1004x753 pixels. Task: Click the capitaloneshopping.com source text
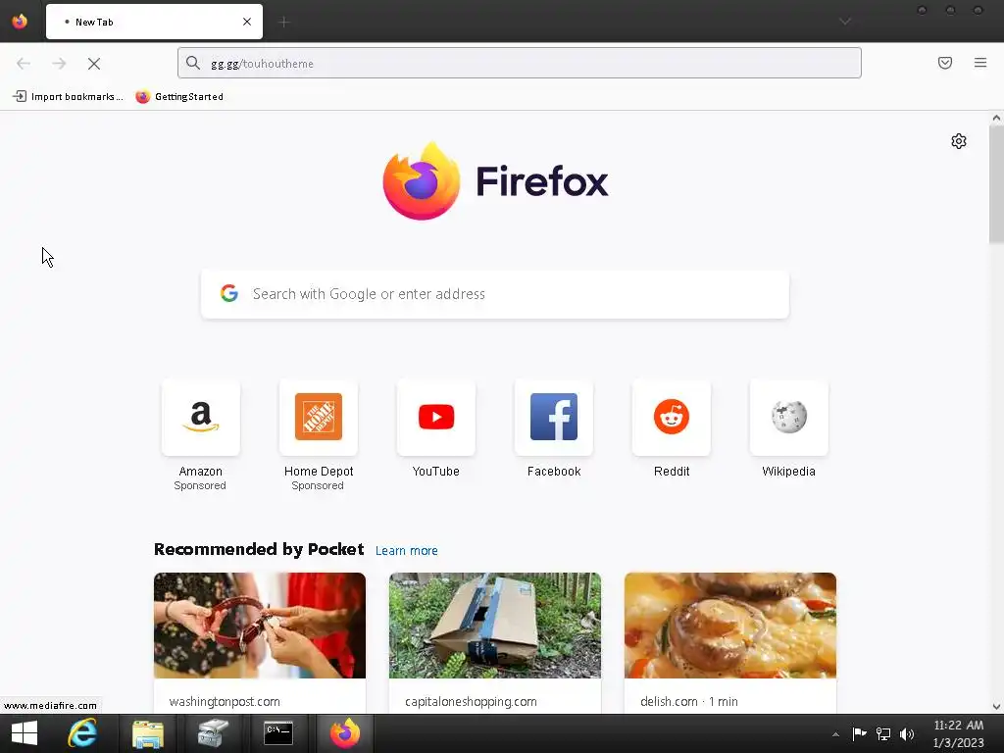coord(472,702)
